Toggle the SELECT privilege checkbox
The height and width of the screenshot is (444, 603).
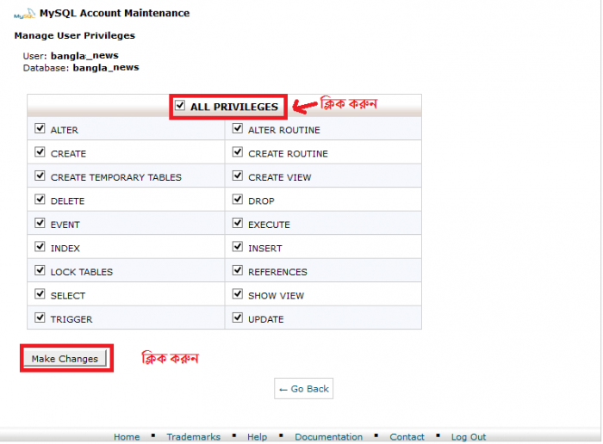pyautogui.click(x=40, y=294)
